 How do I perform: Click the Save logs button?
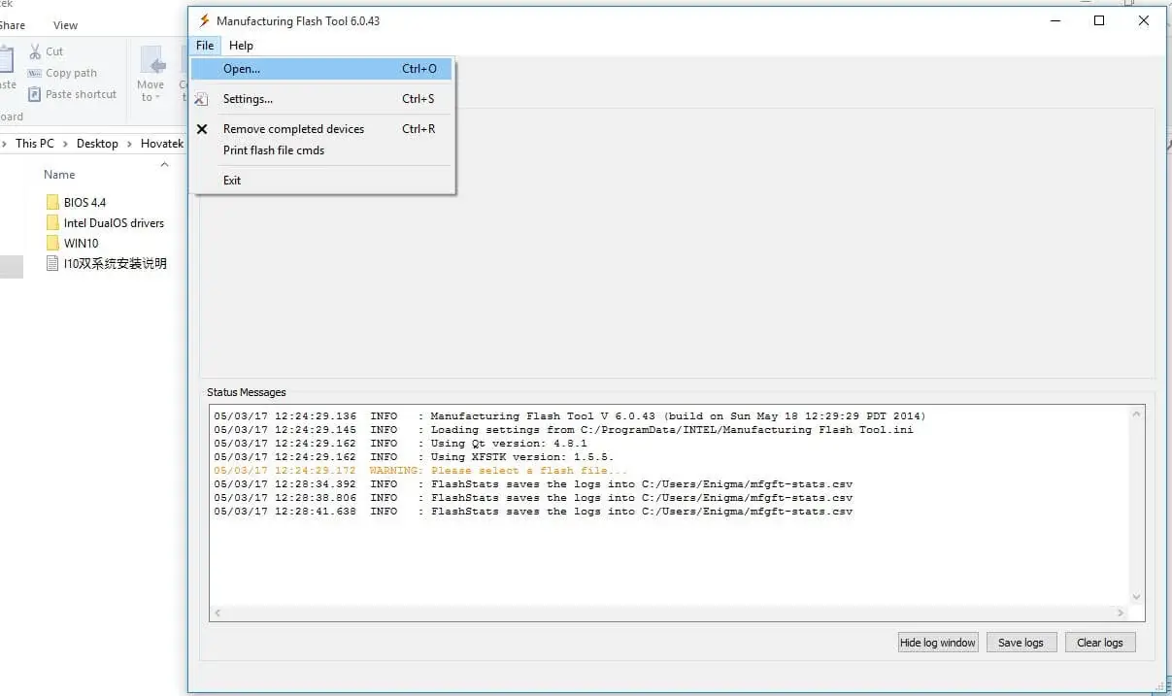tap(1021, 642)
